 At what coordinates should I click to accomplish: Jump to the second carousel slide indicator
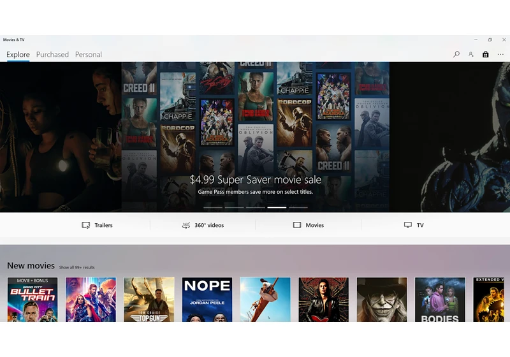click(234, 207)
